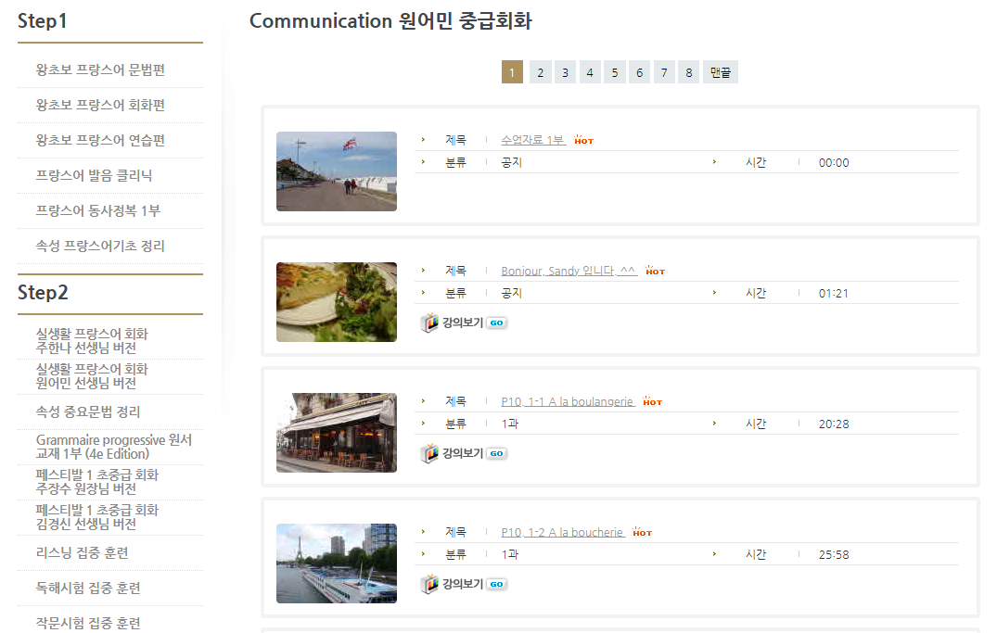Open 왕초보 프랑스어 연습편 in sidebar
The height and width of the screenshot is (633, 997).
pos(100,141)
